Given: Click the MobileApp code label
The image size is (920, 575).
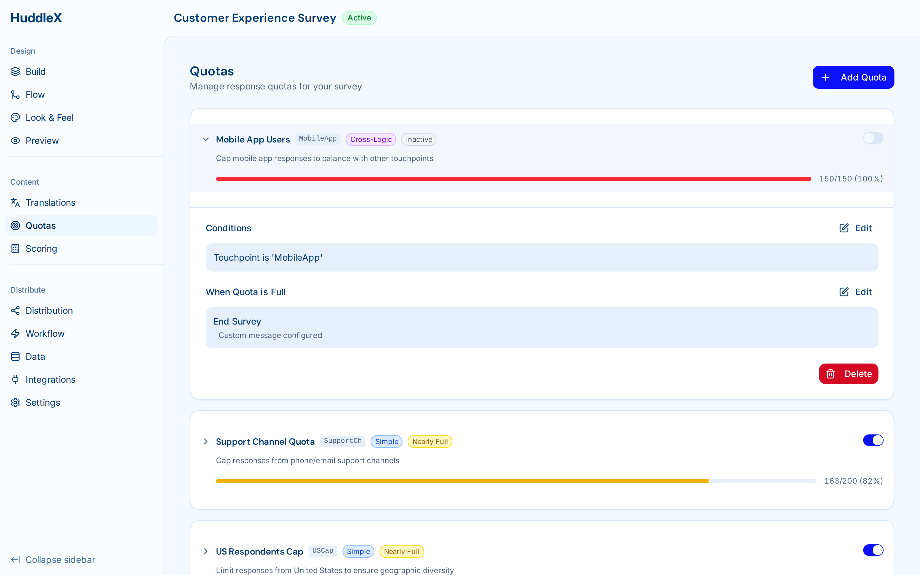Looking at the screenshot, I should (x=318, y=139).
